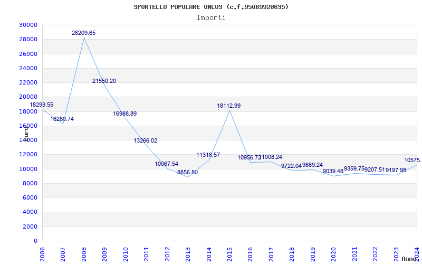Image resolution: width=422 pixels, height=264 pixels.
Task: Select data label 16988.89
Action: (x=125, y=114)
